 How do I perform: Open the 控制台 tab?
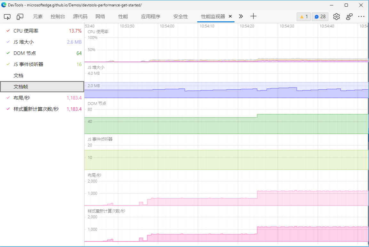point(58,17)
